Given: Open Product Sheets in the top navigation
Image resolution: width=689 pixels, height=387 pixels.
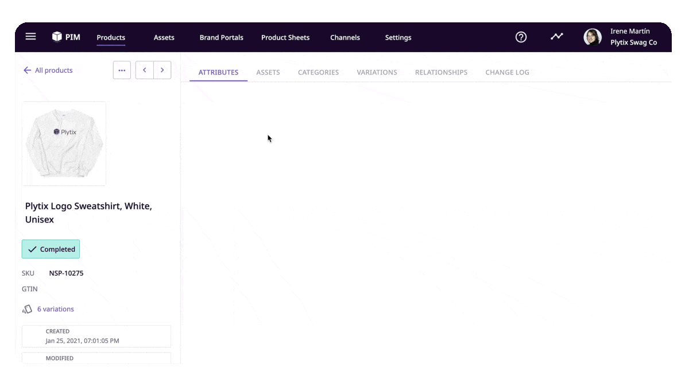Looking at the screenshot, I should tap(285, 37).
